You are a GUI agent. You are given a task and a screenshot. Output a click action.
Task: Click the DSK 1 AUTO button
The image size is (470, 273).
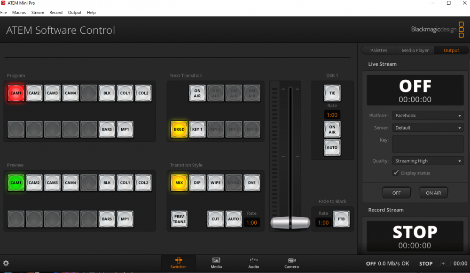click(x=332, y=147)
